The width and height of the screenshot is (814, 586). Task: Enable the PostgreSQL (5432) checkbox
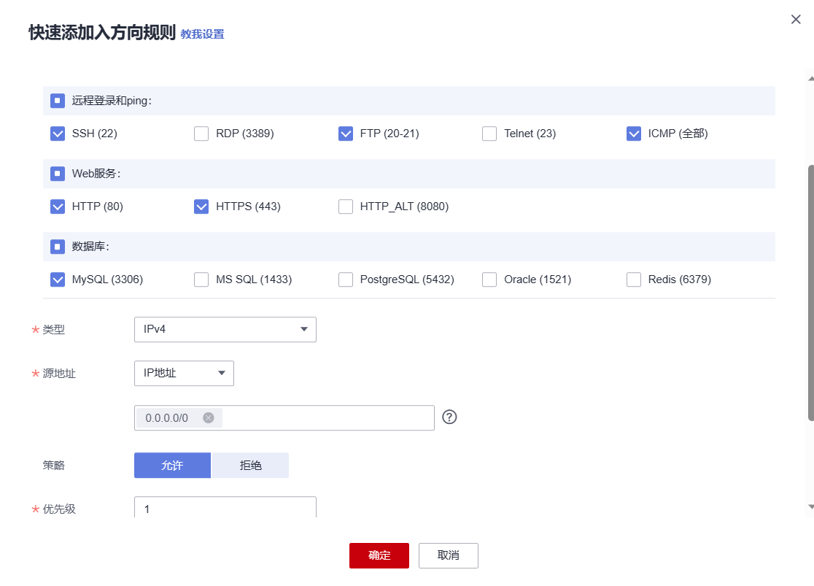pos(346,279)
